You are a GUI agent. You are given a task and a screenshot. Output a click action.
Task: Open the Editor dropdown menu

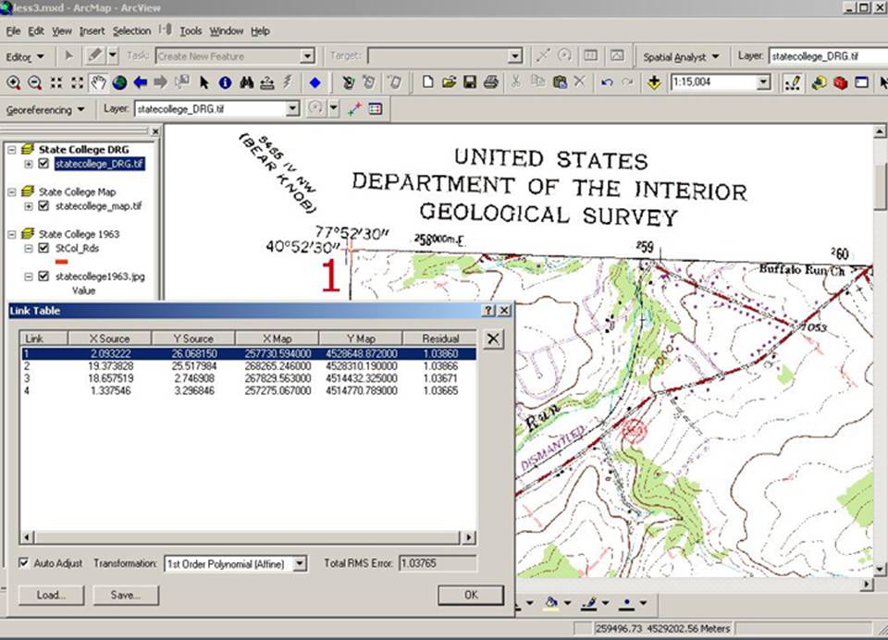click(x=25, y=57)
